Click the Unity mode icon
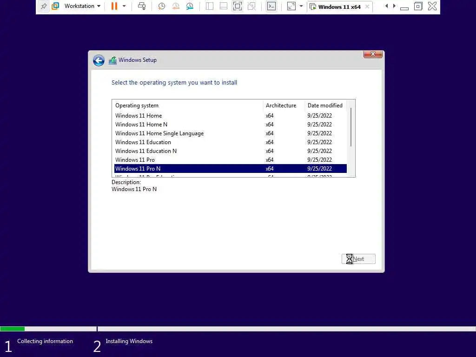This screenshot has height=357, width=476. [251, 6]
